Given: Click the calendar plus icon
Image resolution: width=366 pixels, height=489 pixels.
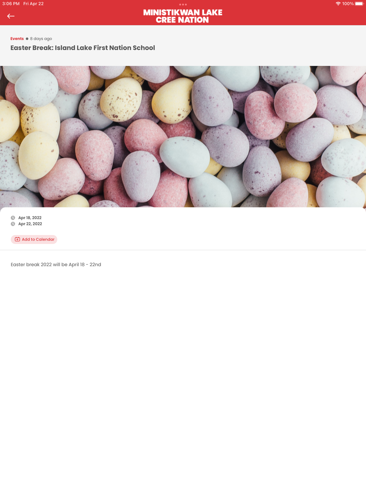Looking at the screenshot, I should click(x=17, y=239).
